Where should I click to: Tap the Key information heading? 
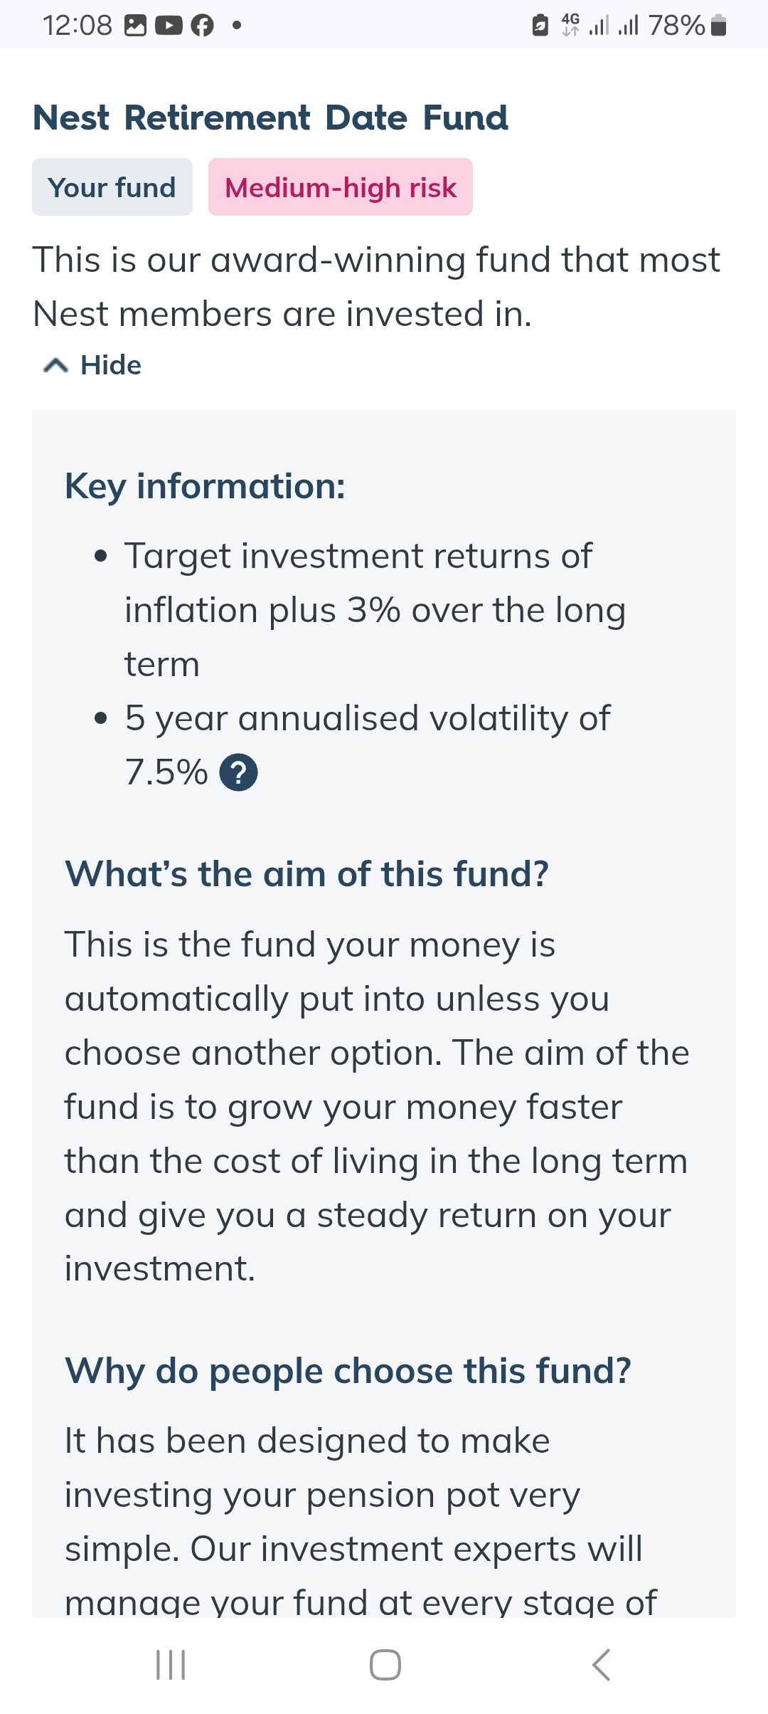pos(205,486)
